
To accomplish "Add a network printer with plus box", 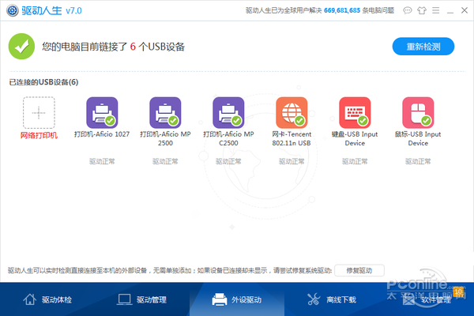I will 39,112.
